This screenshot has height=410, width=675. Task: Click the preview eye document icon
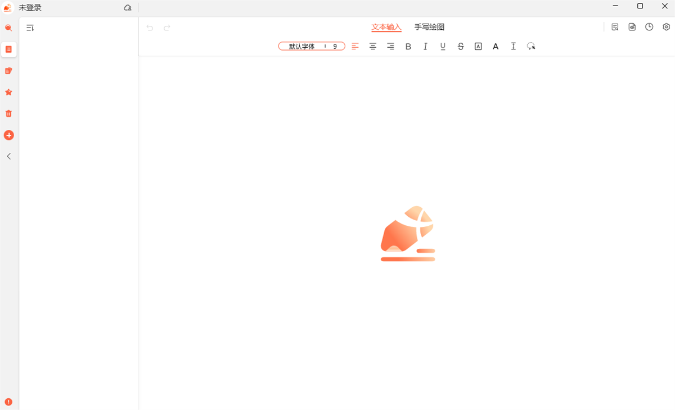[632, 27]
